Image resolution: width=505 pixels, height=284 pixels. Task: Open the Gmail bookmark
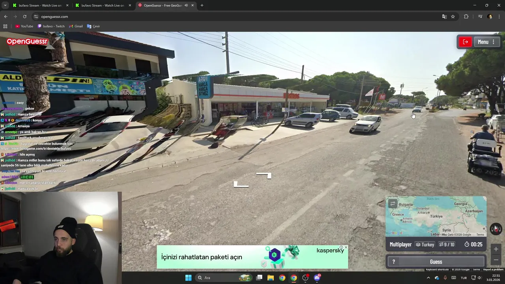pos(76,26)
